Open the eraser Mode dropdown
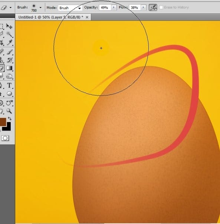This screenshot has height=224, width=220. (x=70, y=8)
